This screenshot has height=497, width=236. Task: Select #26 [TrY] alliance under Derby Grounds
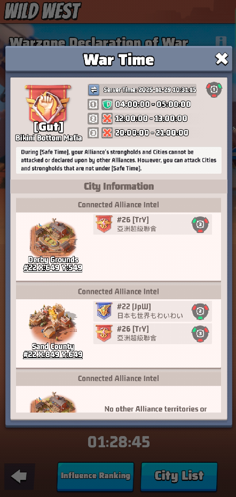152,224
